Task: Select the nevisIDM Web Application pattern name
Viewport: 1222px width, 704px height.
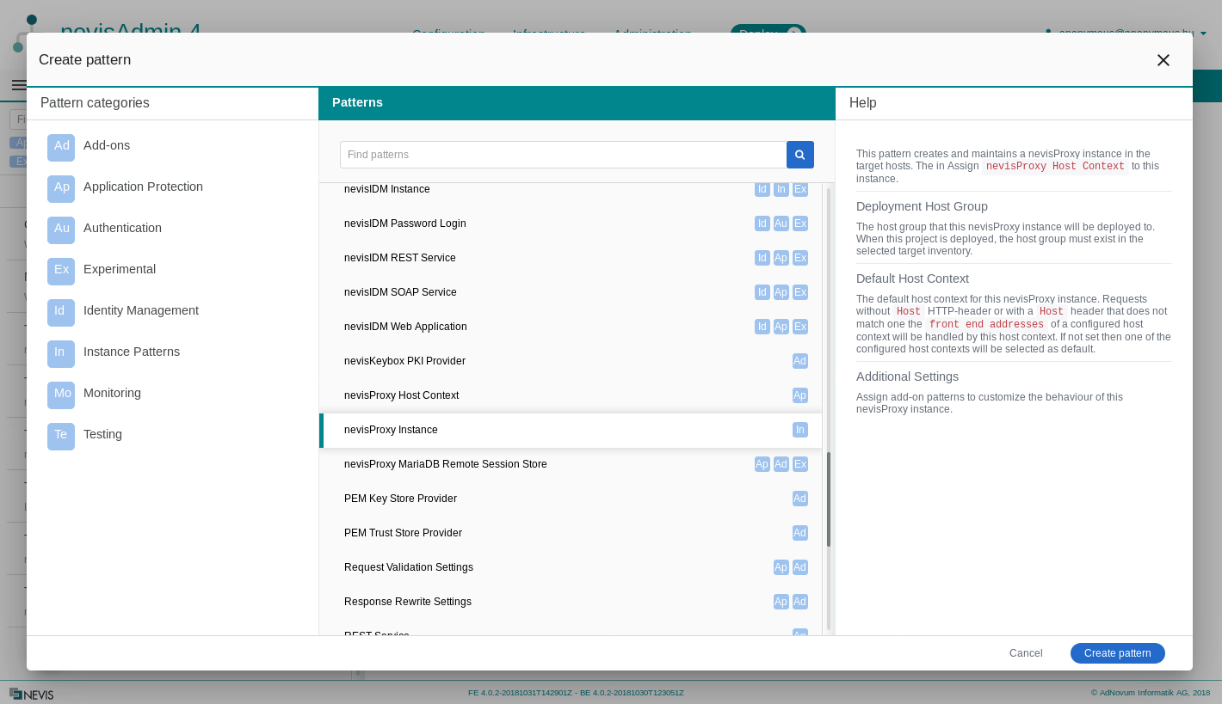Action: coord(406,327)
